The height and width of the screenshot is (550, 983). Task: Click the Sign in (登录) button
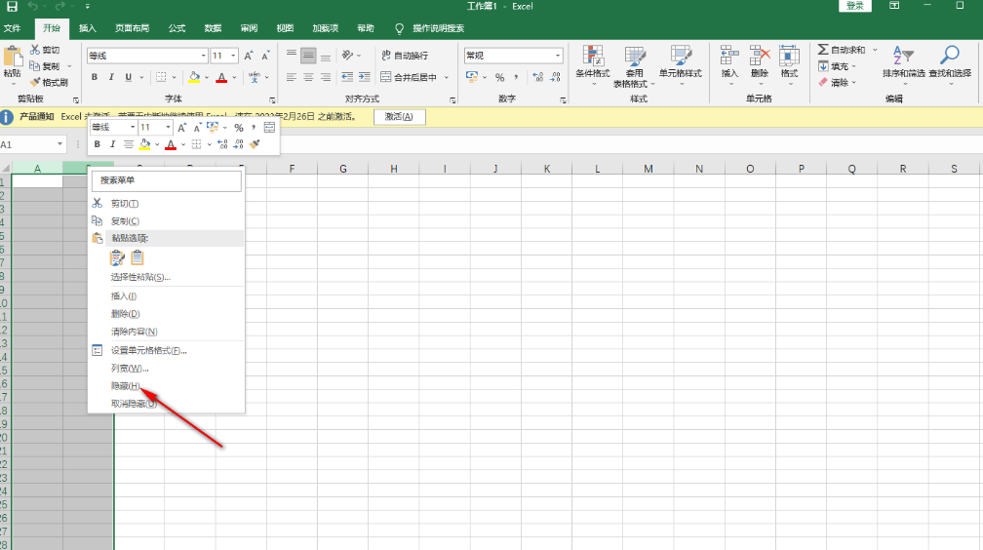854,6
